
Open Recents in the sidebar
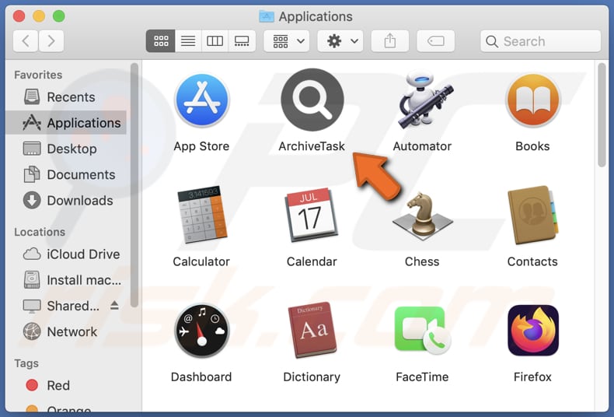coord(67,96)
